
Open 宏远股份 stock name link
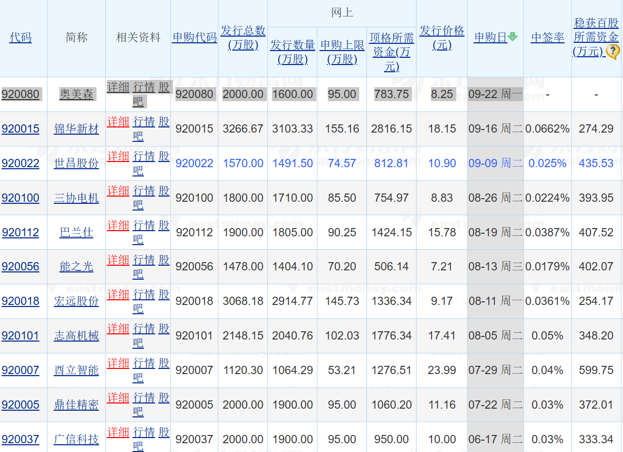pos(76,301)
